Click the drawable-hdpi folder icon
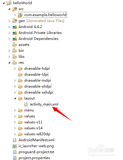Viewport: 123px width, 160px height. [x=20, y=69]
